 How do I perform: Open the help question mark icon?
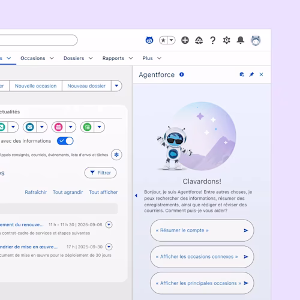tap(213, 40)
